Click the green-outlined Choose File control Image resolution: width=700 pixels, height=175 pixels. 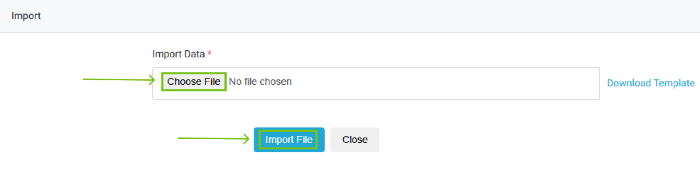[x=194, y=82]
